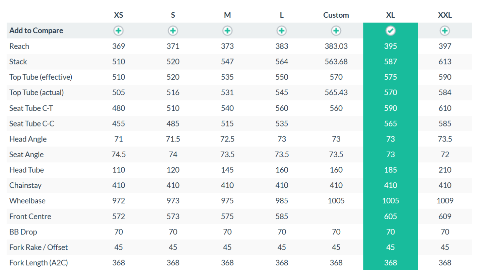486x273 pixels.
Task: Click XXL wheelbase value 1009
Action: click(x=445, y=201)
